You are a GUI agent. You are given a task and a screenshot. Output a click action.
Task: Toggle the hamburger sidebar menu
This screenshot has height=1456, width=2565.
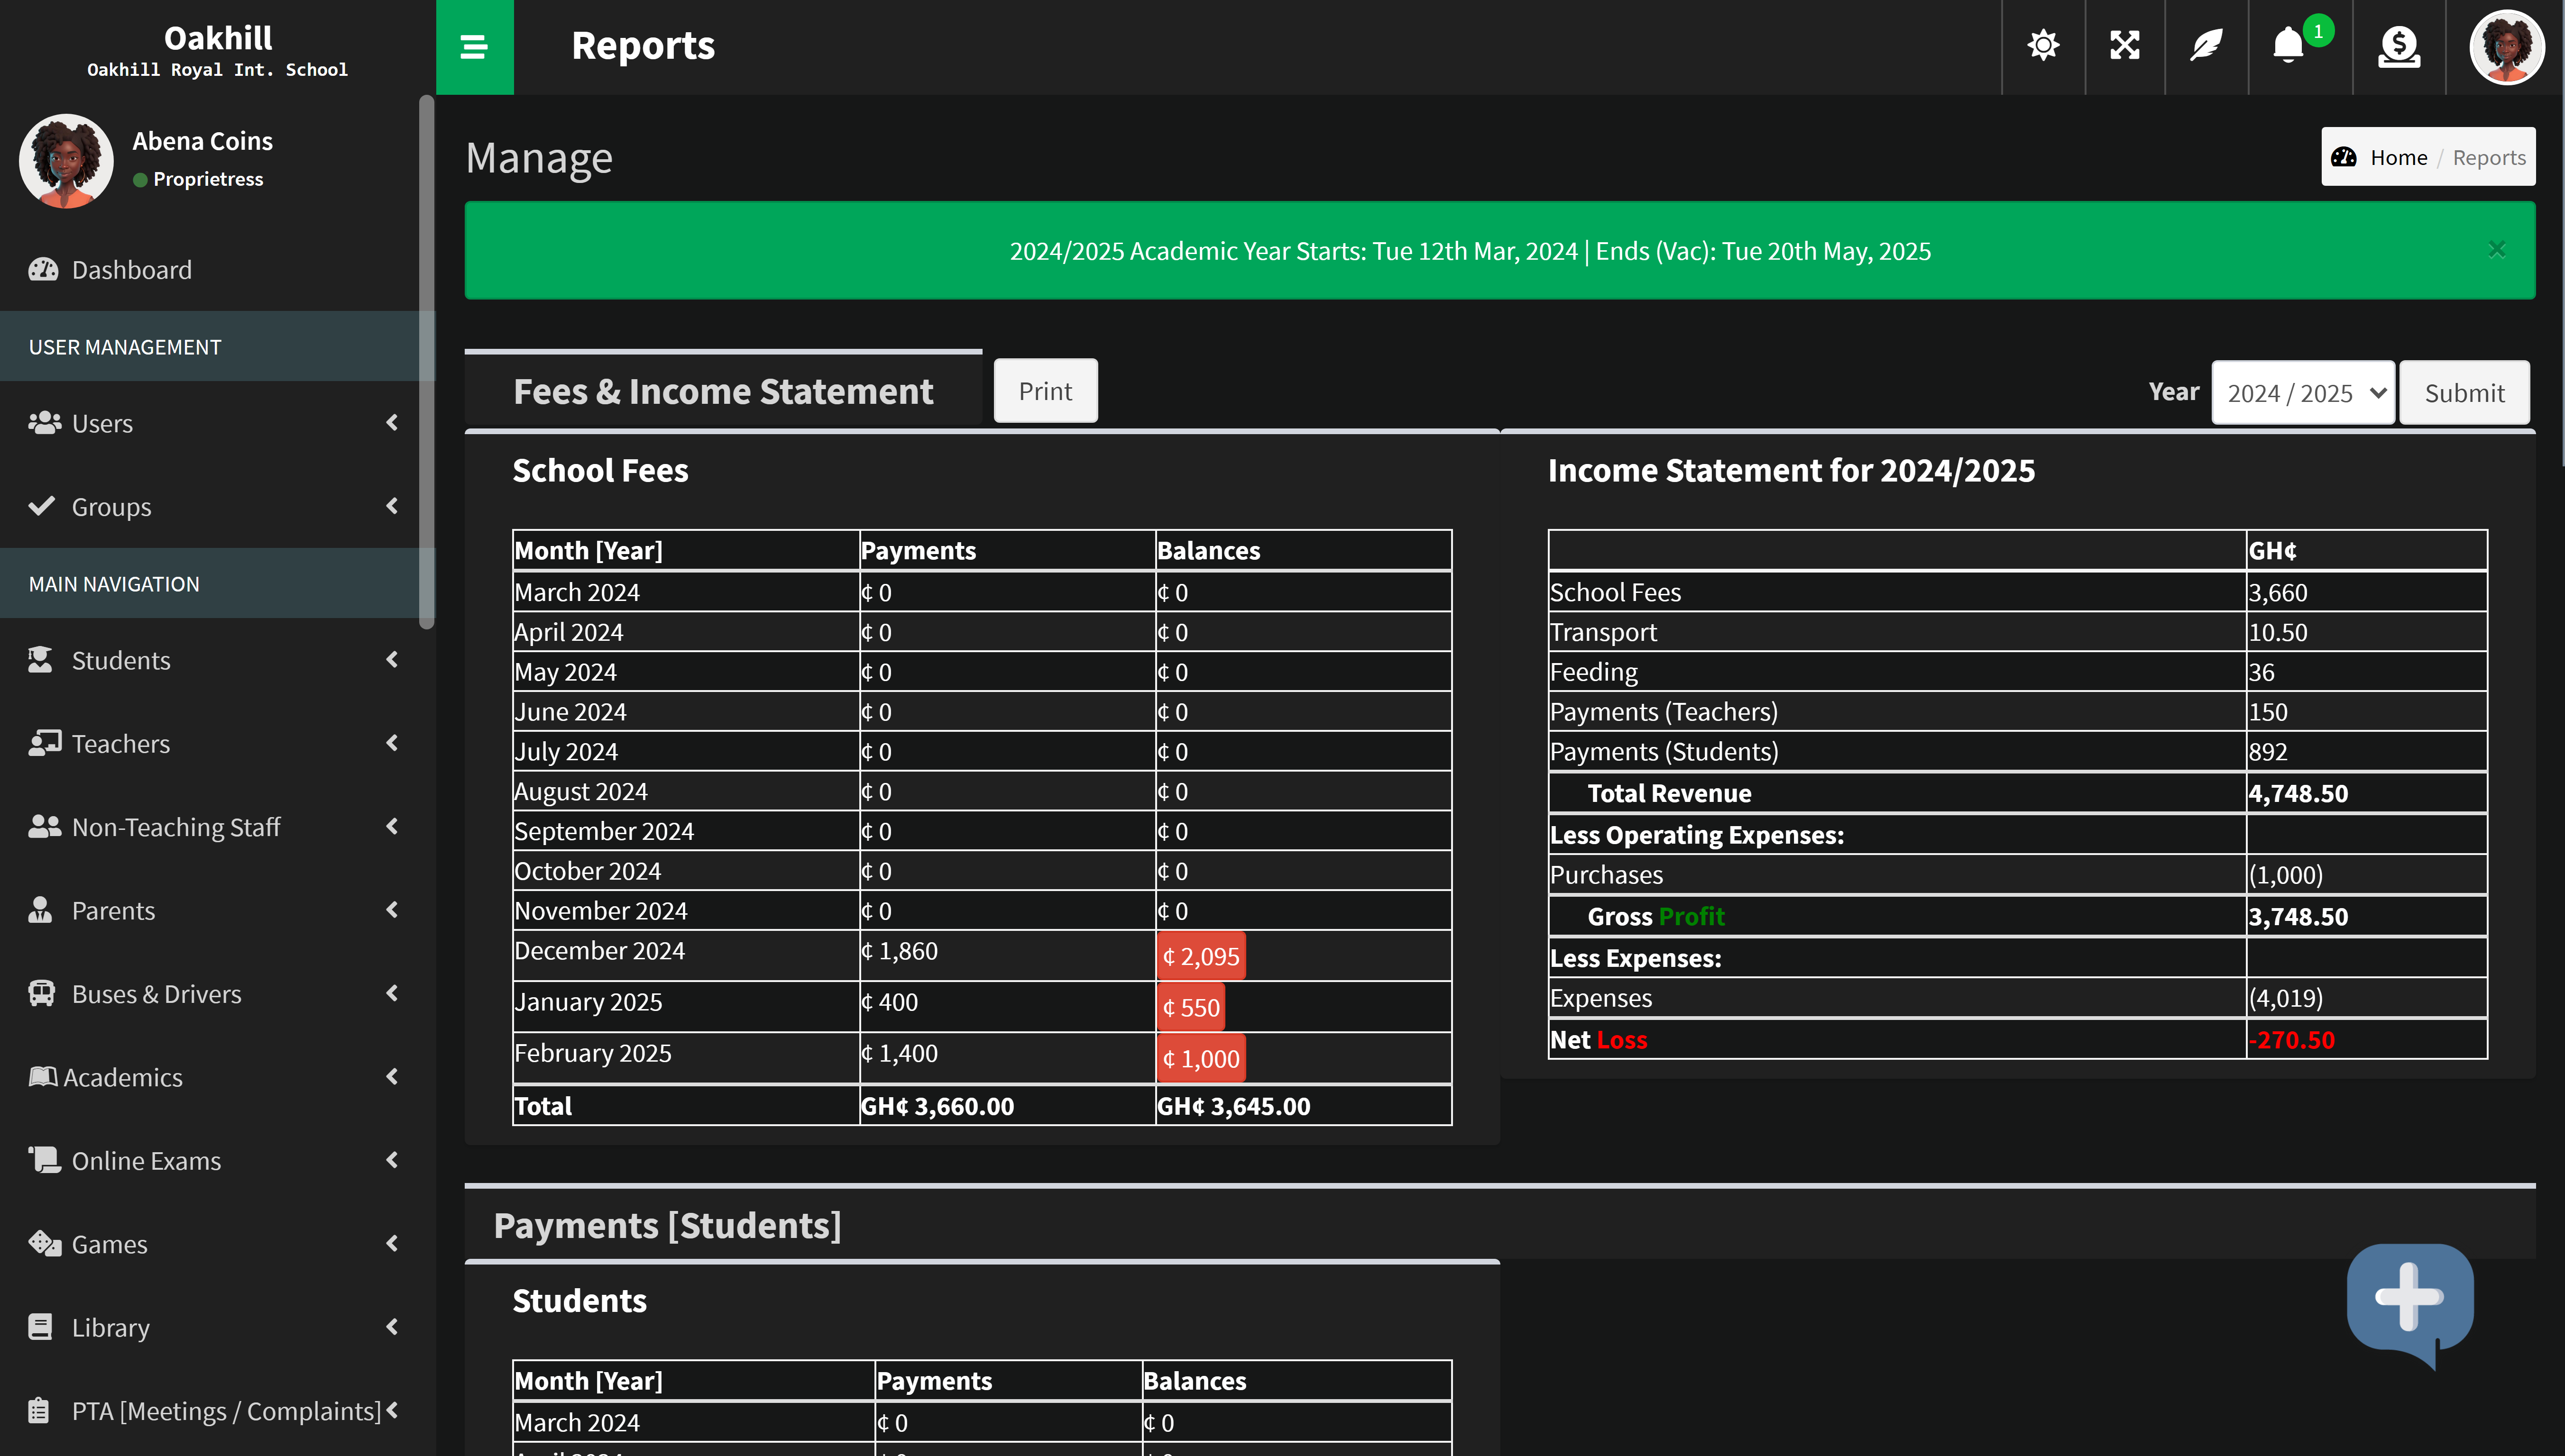point(473,47)
